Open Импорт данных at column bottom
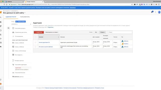161x90 pixels. (18, 77)
